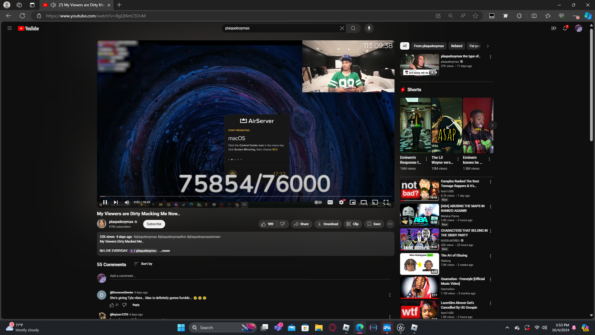Open the Sort by comments dropdown
The height and width of the screenshot is (335, 595).
click(x=143, y=264)
